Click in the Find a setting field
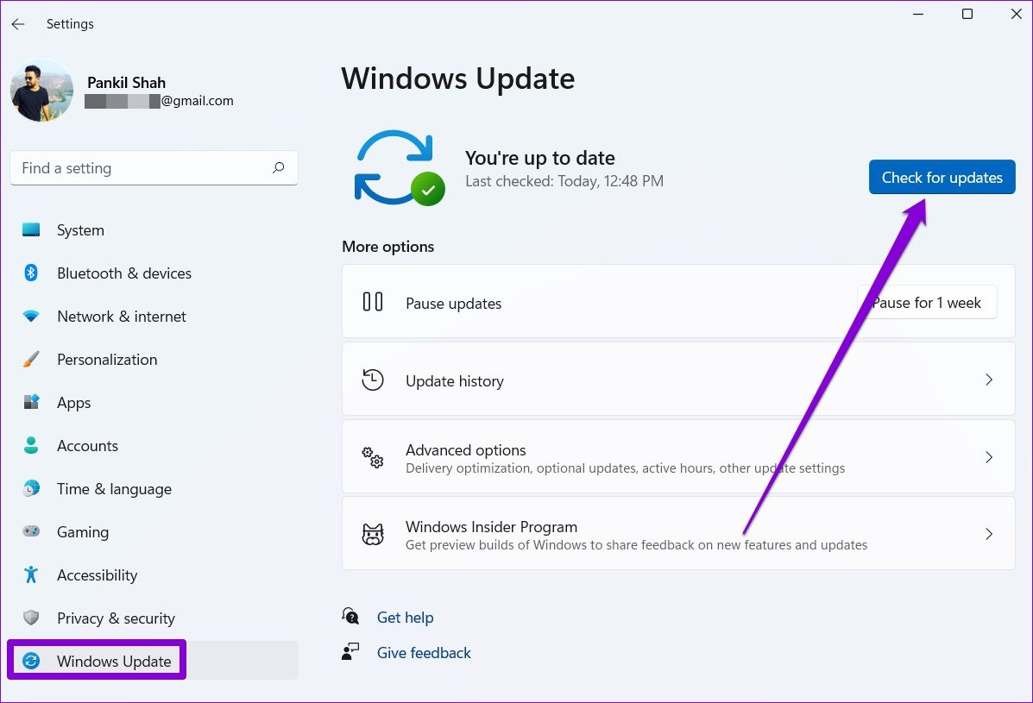The width and height of the screenshot is (1033, 703). pos(154,168)
